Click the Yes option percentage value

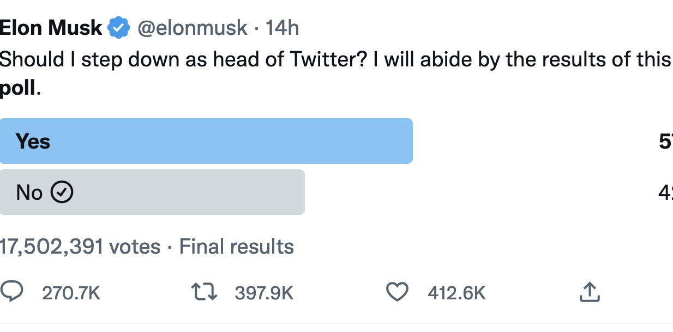point(666,142)
